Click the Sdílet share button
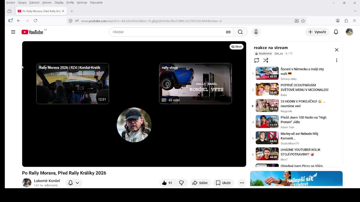The width and height of the screenshot is (360, 202). pyautogui.click(x=200, y=183)
